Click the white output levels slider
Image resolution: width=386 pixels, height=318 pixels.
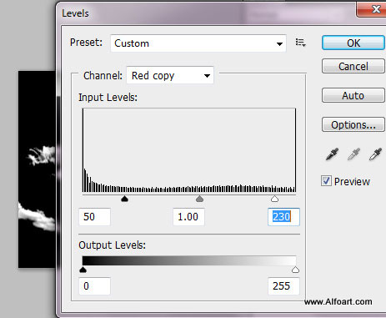click(295, 270)
